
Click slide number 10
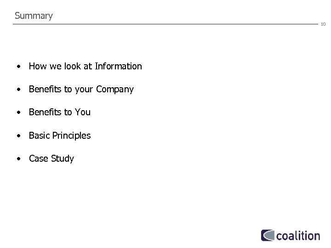(323, 24)
